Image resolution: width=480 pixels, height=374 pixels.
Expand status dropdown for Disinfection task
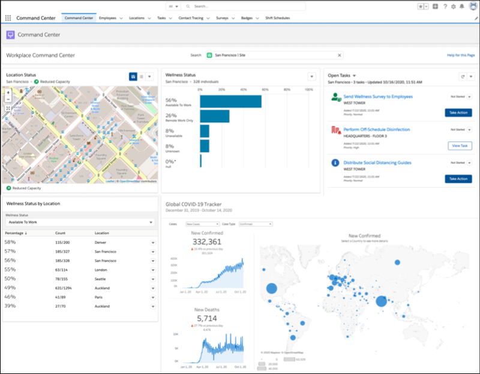click(470, 129)
